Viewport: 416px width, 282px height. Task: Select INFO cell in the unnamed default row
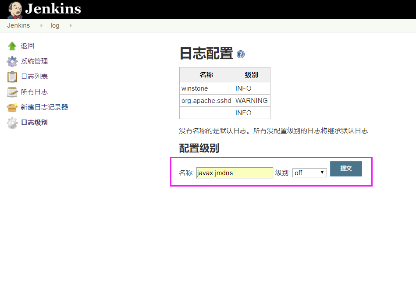(x=252, y=113)
